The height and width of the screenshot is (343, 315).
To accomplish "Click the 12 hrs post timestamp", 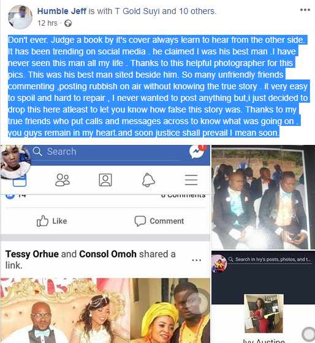I will click(47, 23).
